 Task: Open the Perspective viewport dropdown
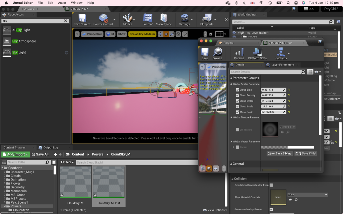pyautogui.click(x=92, y=34)
